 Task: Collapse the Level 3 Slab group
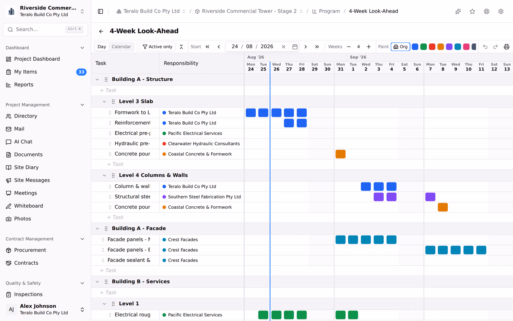point(104,101)
